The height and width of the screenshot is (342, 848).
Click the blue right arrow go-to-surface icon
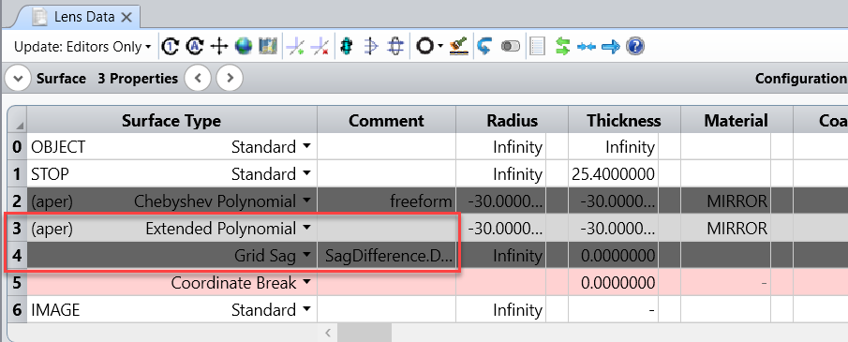pos(611,47)
